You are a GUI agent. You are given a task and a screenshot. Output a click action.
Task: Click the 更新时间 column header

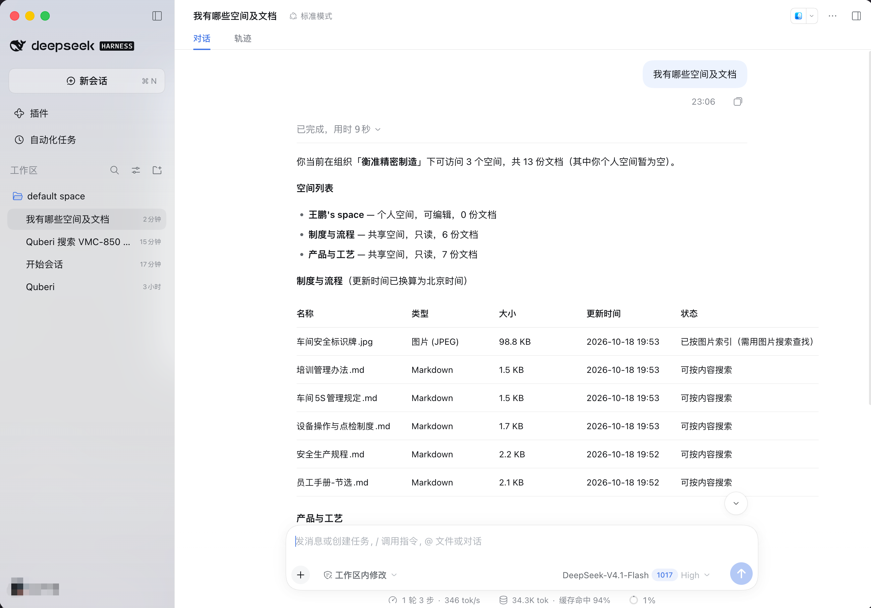pyautogui.click(x=604, y=314)
